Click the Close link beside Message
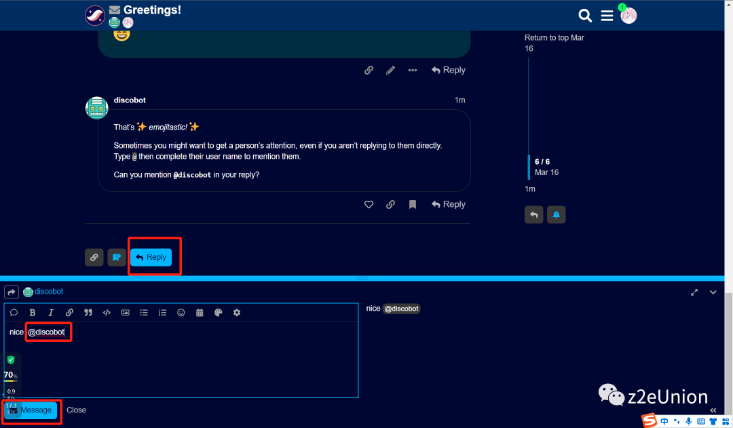The image size is (733, 428). pyautogui.click(x=76, y=410)
